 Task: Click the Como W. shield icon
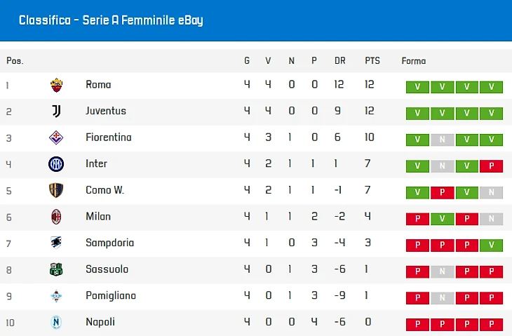(x=56, y=190)
